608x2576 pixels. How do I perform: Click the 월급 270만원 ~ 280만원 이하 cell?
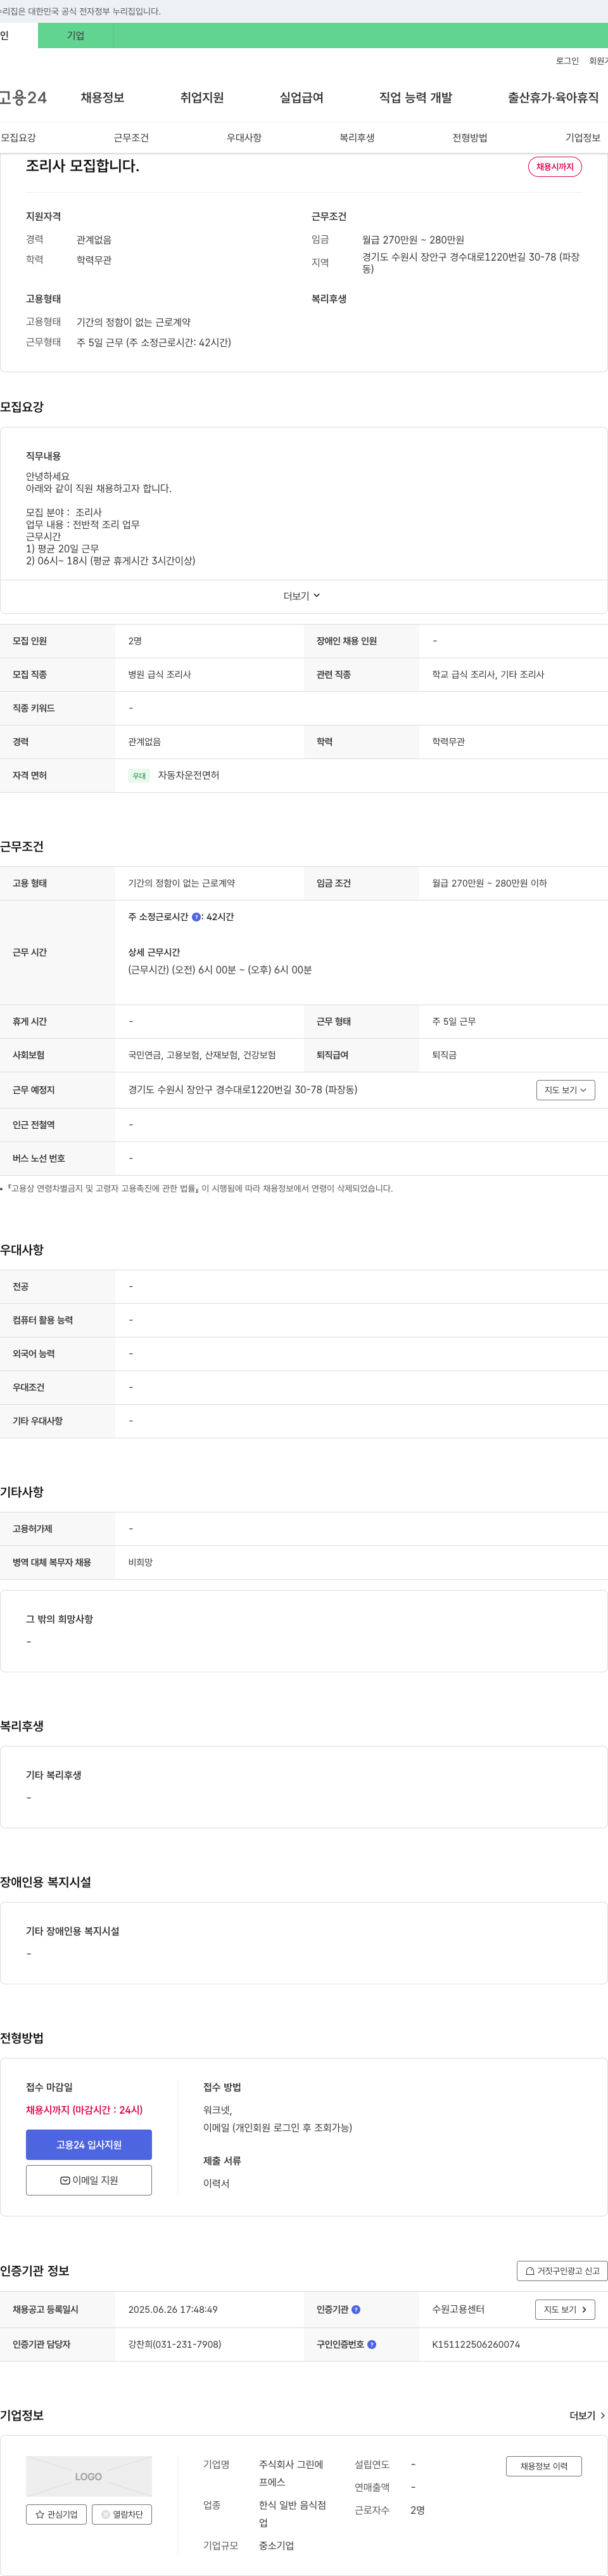489,884
